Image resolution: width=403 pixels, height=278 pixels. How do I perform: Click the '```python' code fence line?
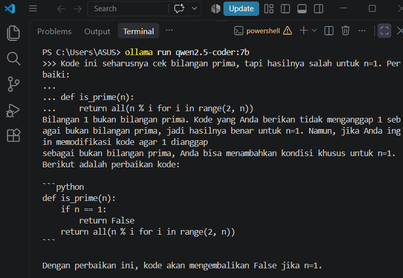(x=63, y=187)
